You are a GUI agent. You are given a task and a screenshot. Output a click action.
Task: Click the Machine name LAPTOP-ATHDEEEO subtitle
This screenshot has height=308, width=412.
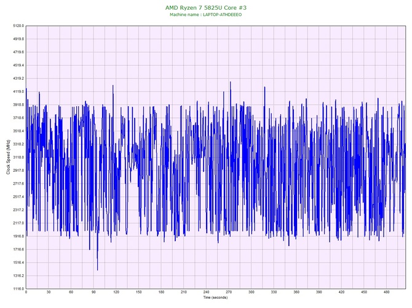click(206, 15)
